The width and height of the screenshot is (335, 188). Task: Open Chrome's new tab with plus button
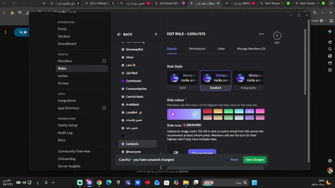coord(44,3)
